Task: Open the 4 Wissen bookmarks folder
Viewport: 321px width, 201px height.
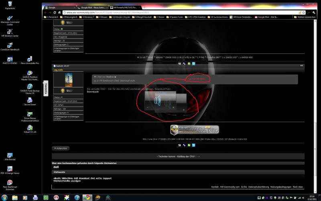Action: (x=102, y=17)
